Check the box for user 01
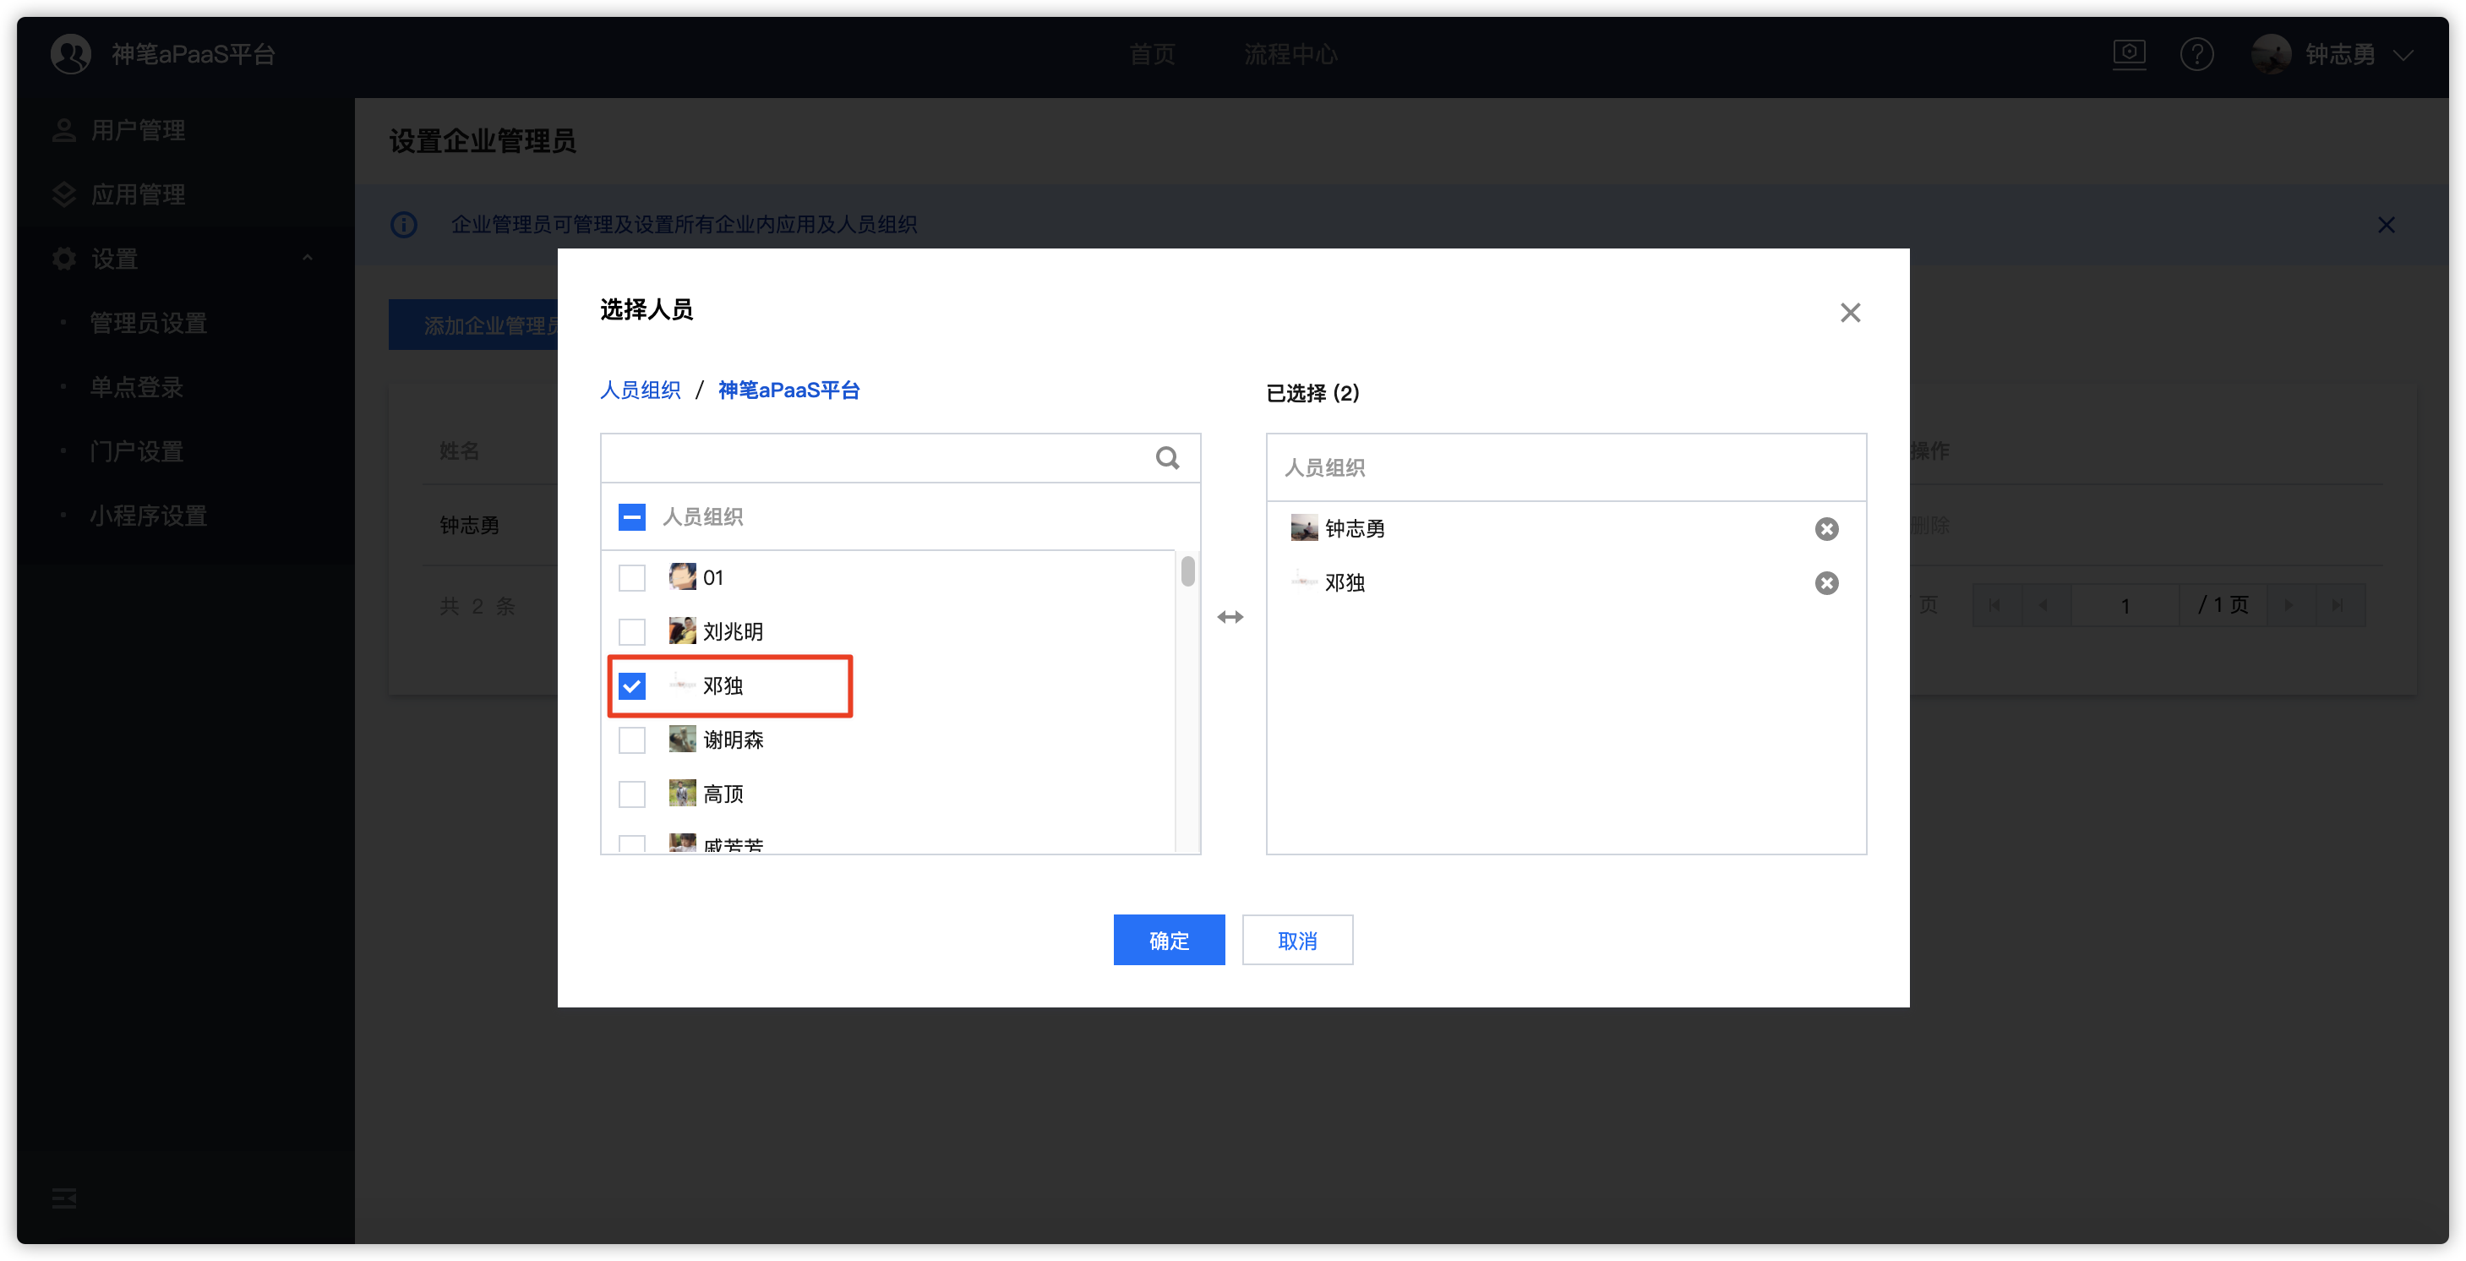This screenshot has width=2466, height=1261. click(632, 577)
